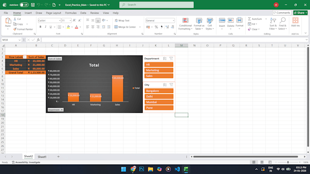Open the Merge & Center dropdown arrow
The height and width of the screenshot is (174, 310).
coord(140,27)
